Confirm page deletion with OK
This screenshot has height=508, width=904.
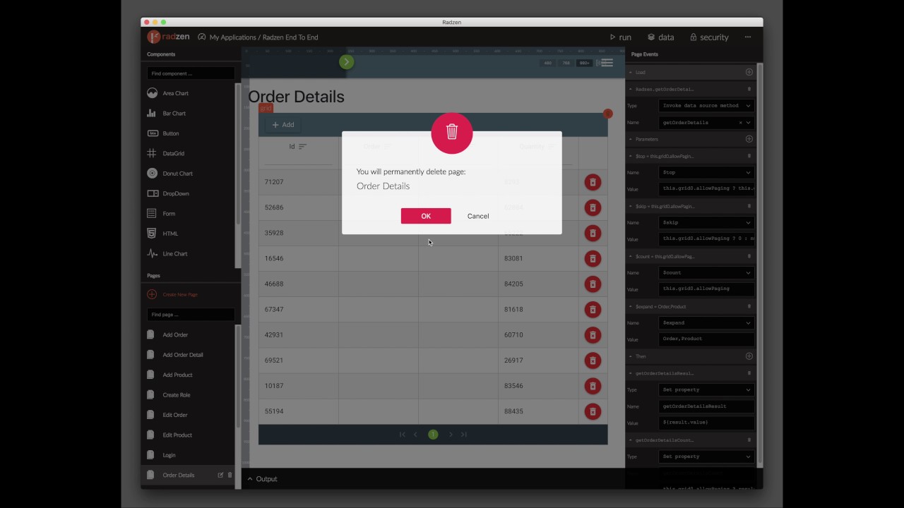[x=426, y=216]
